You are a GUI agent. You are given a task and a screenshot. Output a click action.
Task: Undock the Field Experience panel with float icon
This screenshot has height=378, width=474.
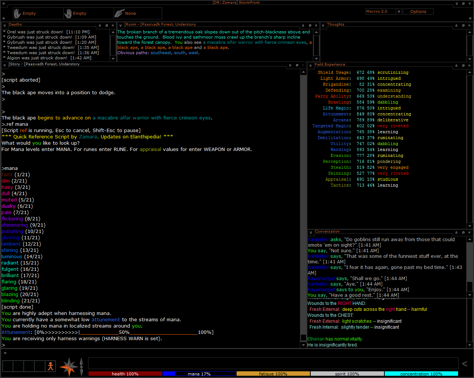[463, 66]
